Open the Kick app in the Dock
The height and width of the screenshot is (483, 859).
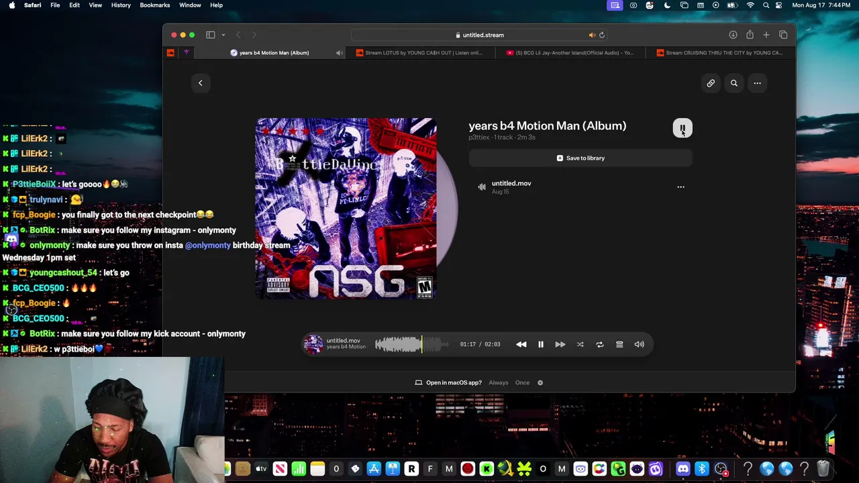[x=487, y=469]
